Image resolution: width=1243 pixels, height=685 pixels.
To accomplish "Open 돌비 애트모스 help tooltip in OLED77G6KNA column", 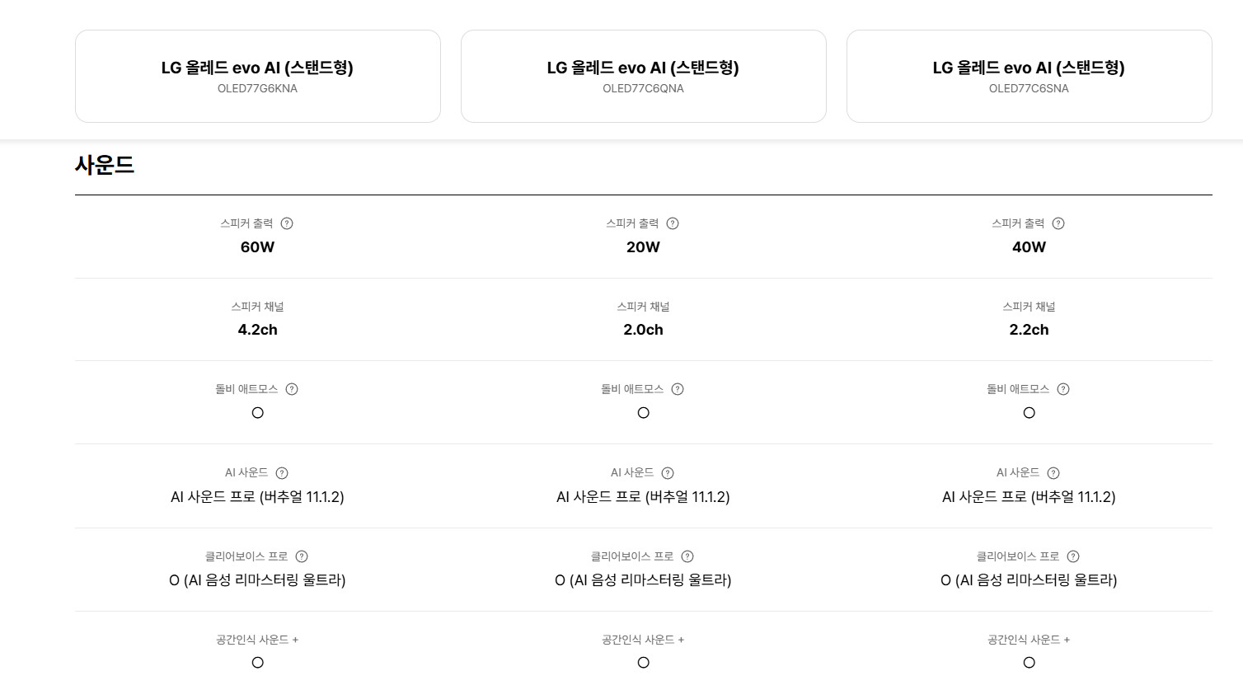I will pos(292,389).
